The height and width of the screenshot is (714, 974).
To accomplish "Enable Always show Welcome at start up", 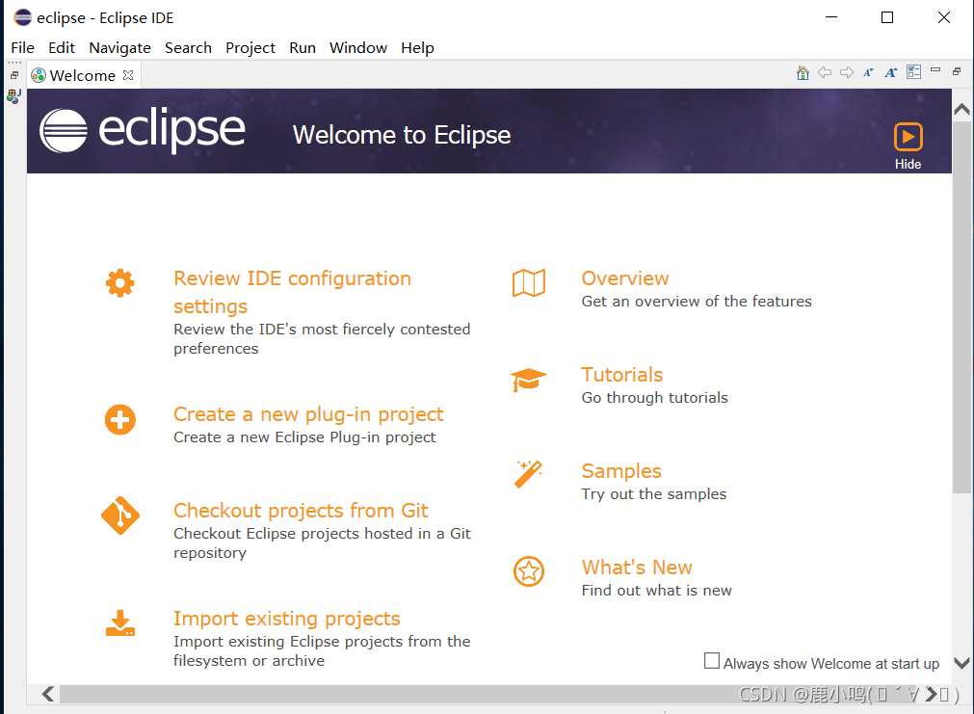I will tap(712, 661).
